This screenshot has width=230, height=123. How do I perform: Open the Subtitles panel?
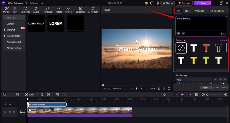[80, 10]
